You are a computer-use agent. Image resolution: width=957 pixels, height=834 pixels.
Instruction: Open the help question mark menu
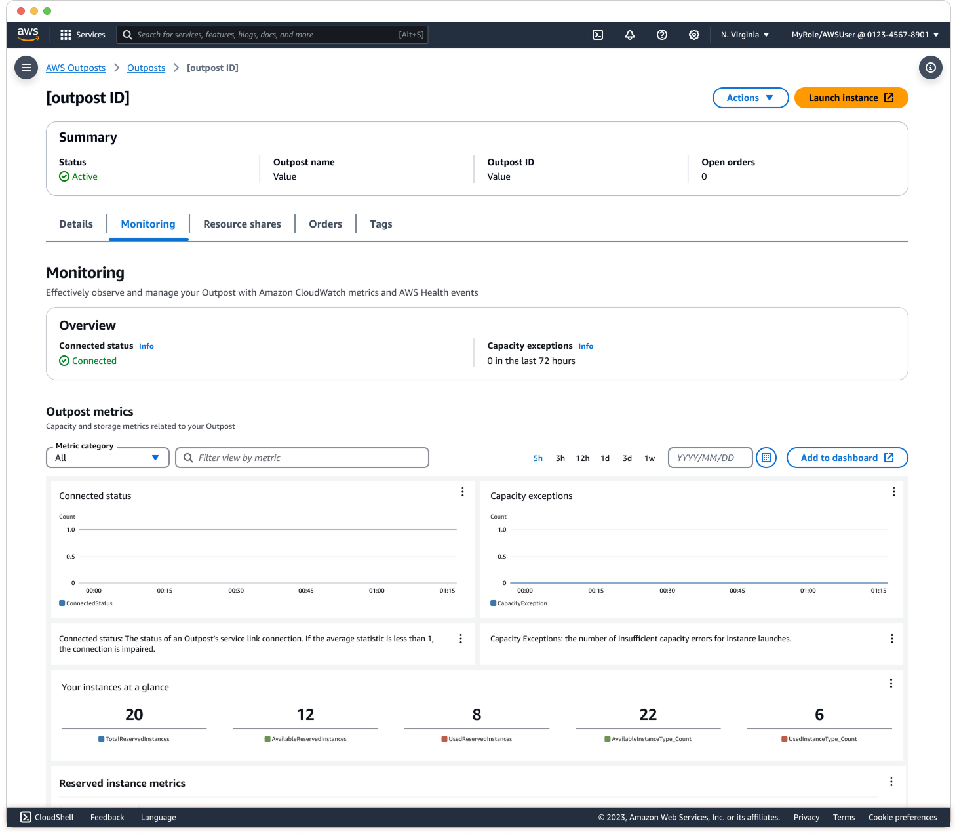[x=662, y=35]
